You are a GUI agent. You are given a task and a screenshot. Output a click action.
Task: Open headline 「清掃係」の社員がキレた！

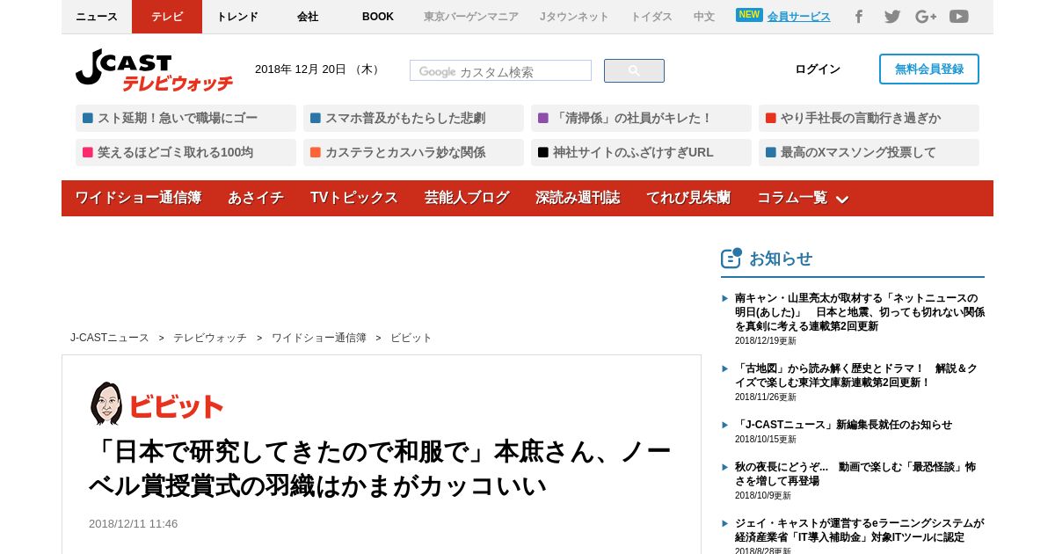[x=641, y=118]
